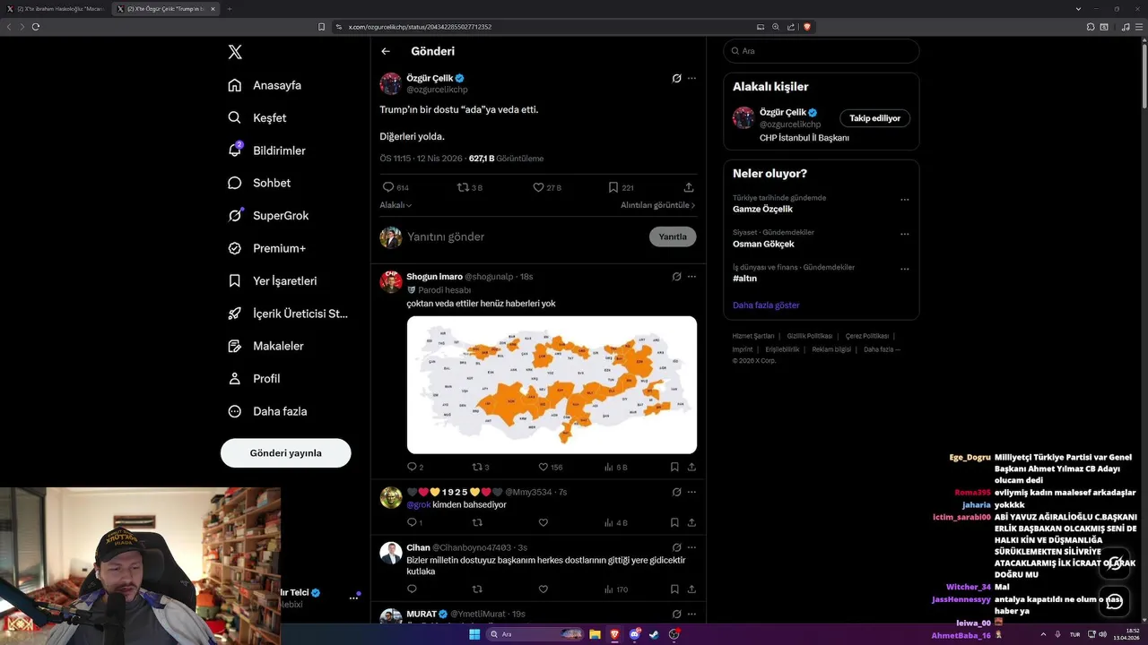Open Yer İşaretleri bookmarks

pos(272,280)
